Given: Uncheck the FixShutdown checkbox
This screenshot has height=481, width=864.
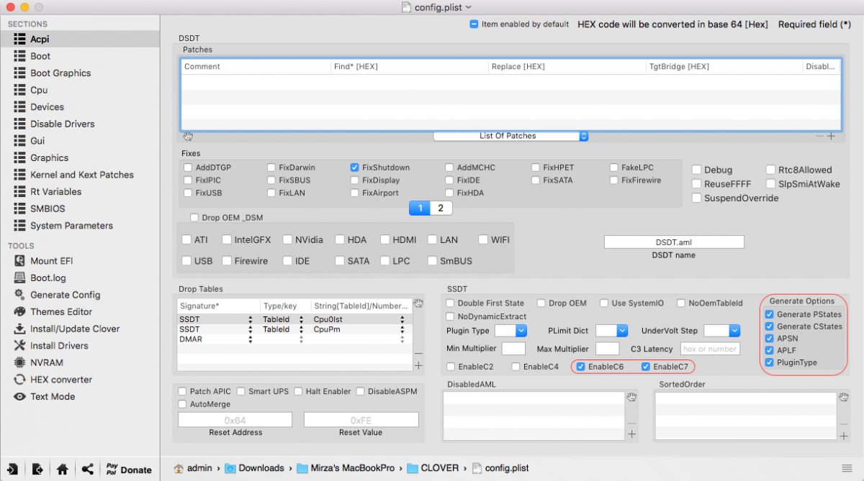Looking at the screenshot, I should (x=355, y=168).
